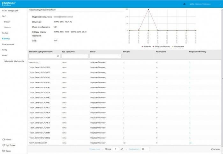Sort by the Szkodliwe oprogramowanie column header
The width and height of the screenshot is (223, 154).
coord(41,52)
